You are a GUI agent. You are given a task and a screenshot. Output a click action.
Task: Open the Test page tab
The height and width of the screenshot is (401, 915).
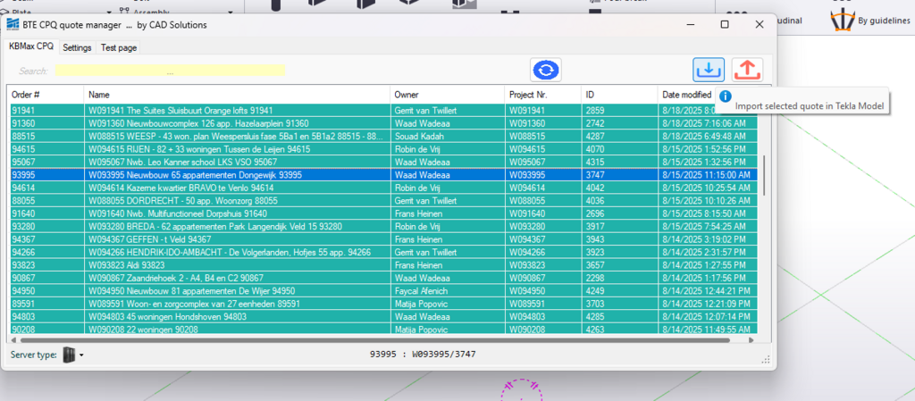[x=119, y=47]
